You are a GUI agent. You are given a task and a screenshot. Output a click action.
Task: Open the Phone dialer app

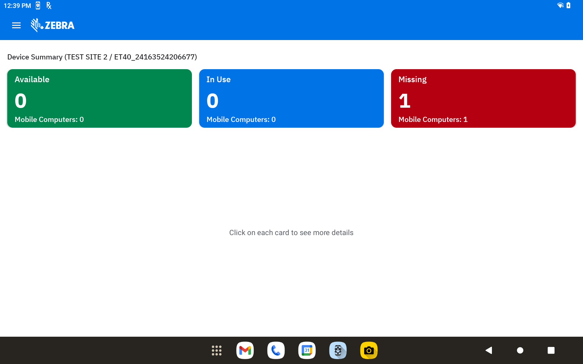pyautogui.click(x=276, y=350)
